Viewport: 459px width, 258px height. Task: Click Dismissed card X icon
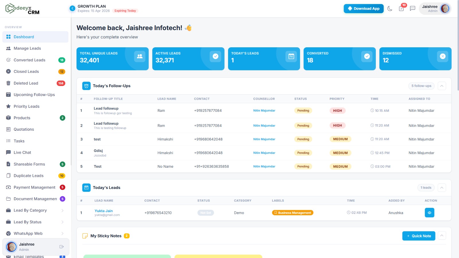(x=443, y=56)
